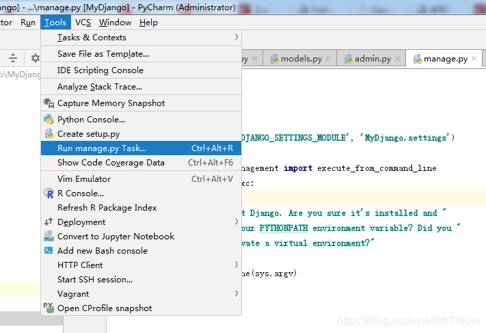Select Create setup.py entry
This screenshot has width=486, height=333.
coord(141,134)
